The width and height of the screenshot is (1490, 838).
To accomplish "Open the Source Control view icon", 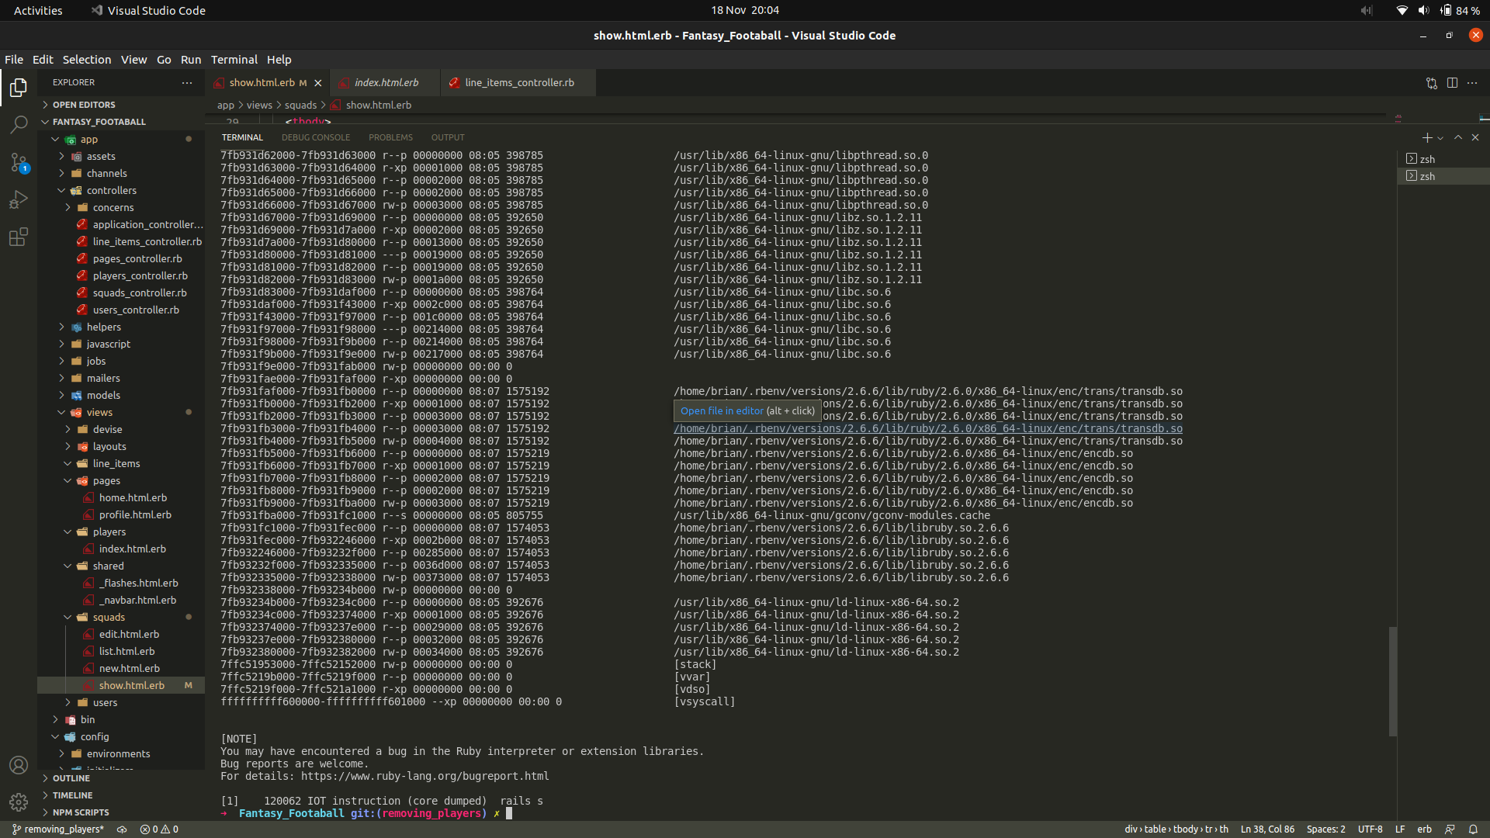I will [x=19, y=162].
